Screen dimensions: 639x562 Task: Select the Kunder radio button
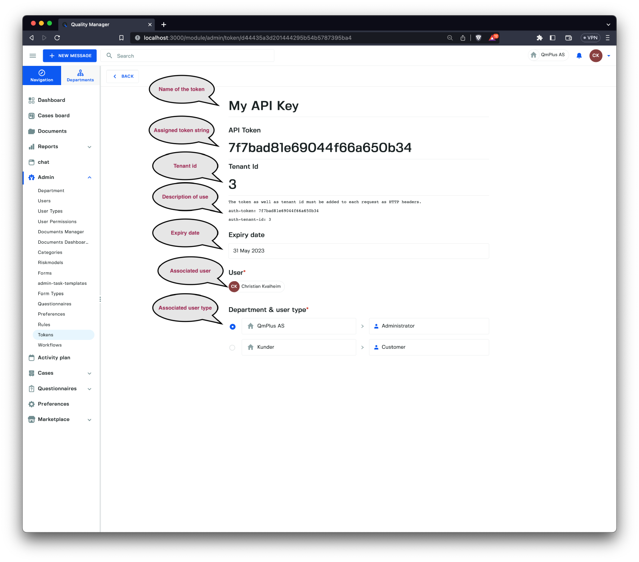(232, 348)
